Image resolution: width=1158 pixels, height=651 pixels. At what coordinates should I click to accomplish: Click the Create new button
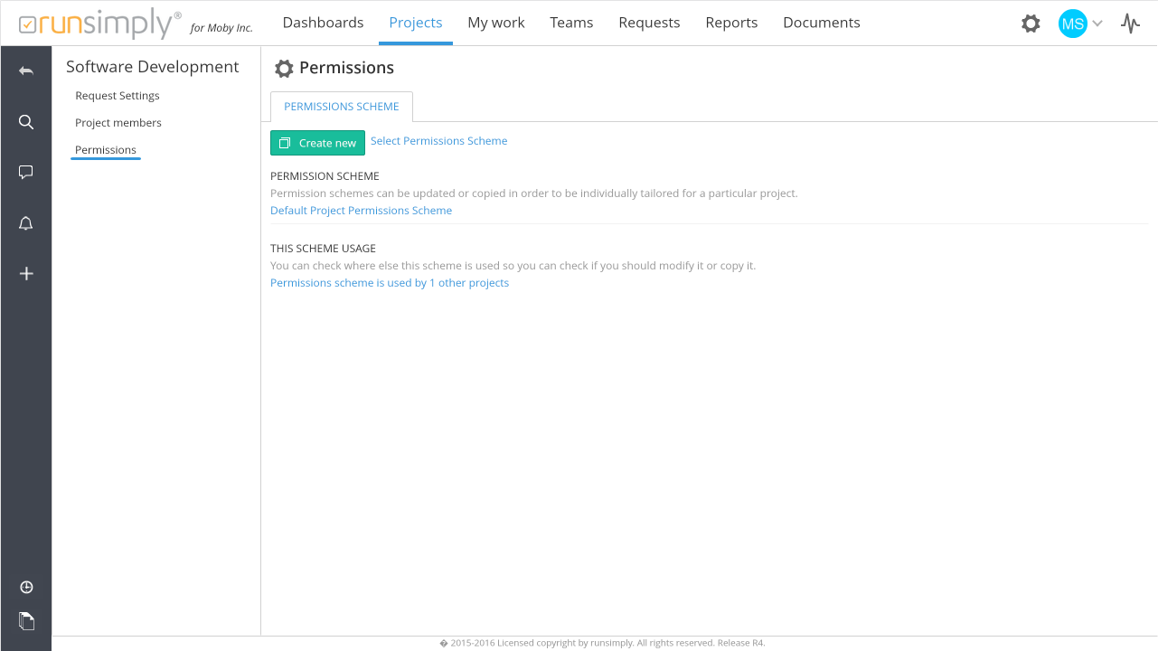(317, 143)
